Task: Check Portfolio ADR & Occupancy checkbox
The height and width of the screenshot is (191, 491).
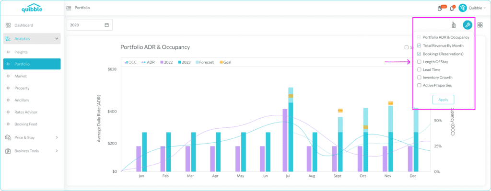Action: [419, 37]
